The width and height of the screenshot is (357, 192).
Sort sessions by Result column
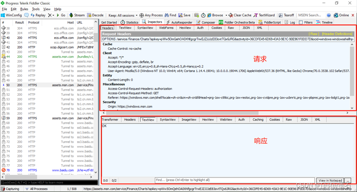tap(19, 23)
